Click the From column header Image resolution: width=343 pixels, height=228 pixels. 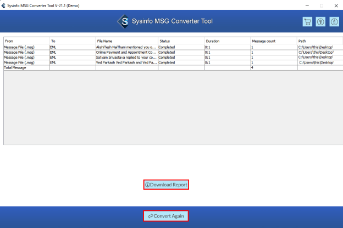point(26,41)
